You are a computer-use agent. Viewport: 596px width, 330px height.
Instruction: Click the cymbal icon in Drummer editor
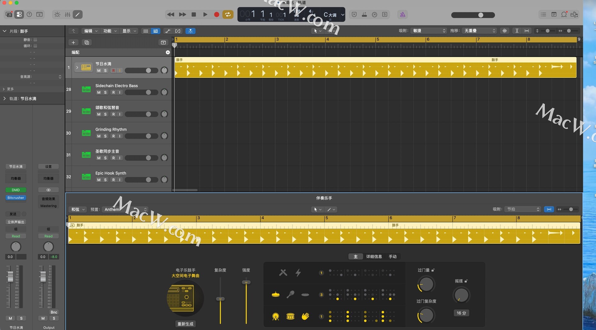275,294
